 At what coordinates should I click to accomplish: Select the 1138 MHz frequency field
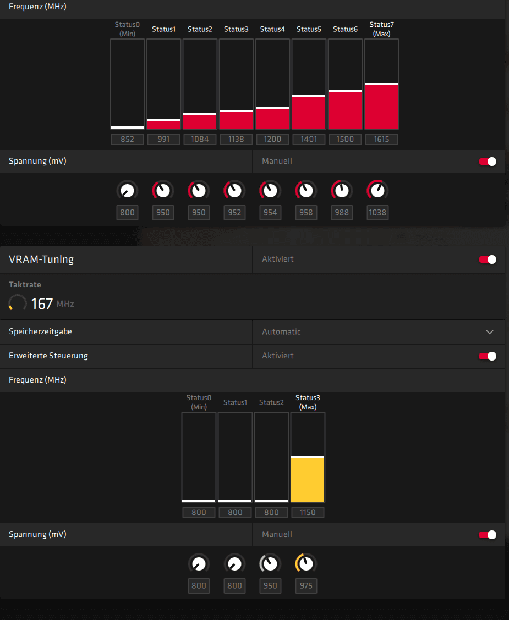pos(236,139)
